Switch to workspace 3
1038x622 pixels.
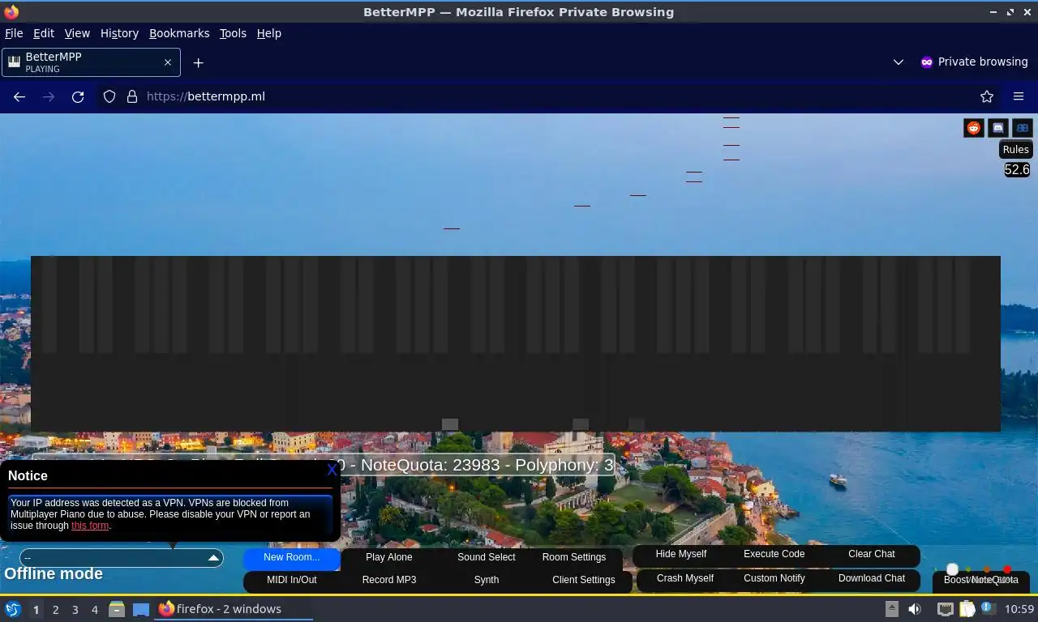click(x=75, y=610)
